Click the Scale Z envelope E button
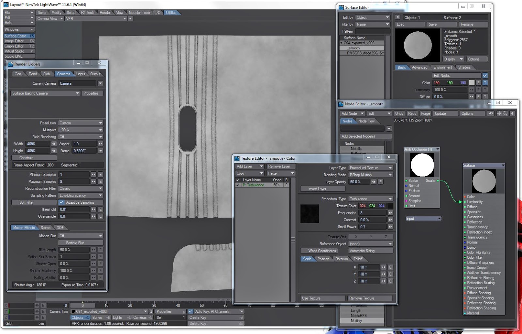Viewport: 522px width, 334px height. pyautogui.click(x=390, y=281)
